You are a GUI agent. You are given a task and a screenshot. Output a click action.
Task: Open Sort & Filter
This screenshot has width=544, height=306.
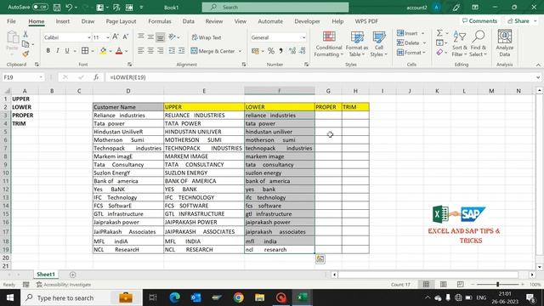(460, 44)
